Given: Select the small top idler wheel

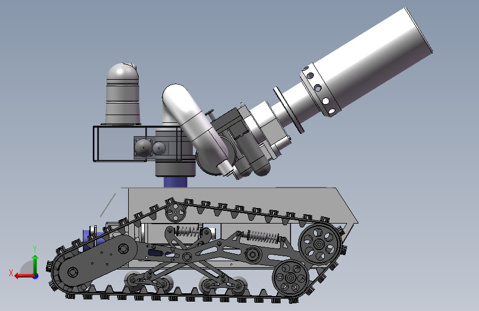Looking at the screenshot, I should tap(176, 212).
